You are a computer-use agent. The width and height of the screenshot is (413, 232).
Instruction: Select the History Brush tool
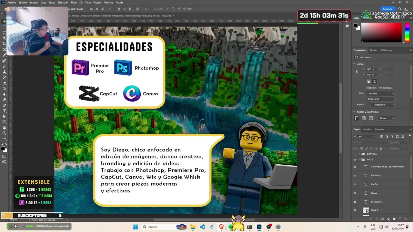point(4,77)
